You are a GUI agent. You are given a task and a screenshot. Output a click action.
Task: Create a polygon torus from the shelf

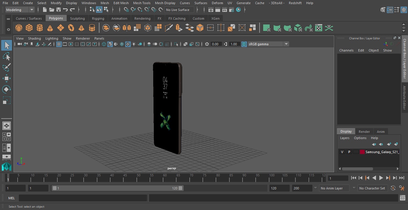pos(71,28)
